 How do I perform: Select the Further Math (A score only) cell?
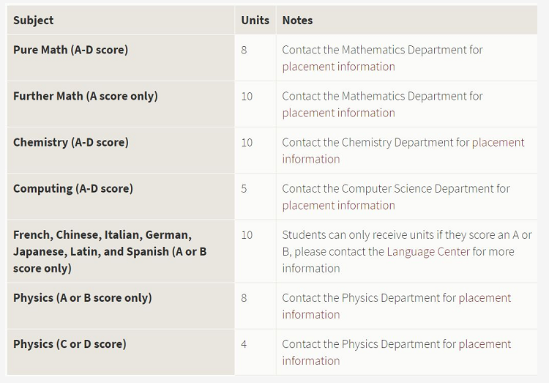(x=121, y=104)
